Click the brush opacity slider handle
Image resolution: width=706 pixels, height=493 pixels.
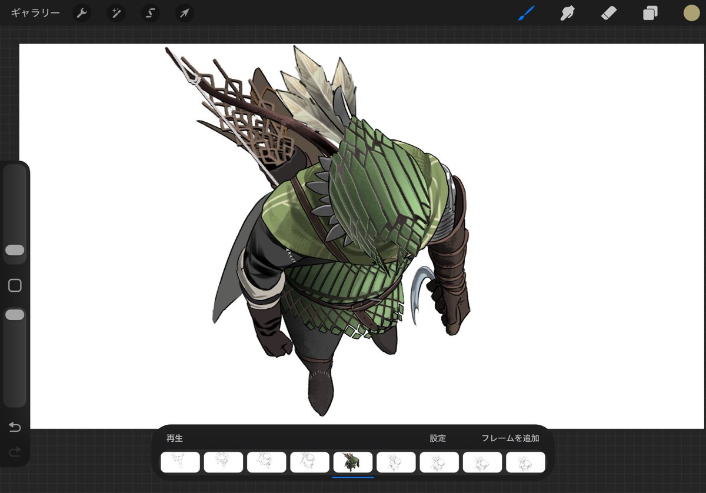pos(15,315)
